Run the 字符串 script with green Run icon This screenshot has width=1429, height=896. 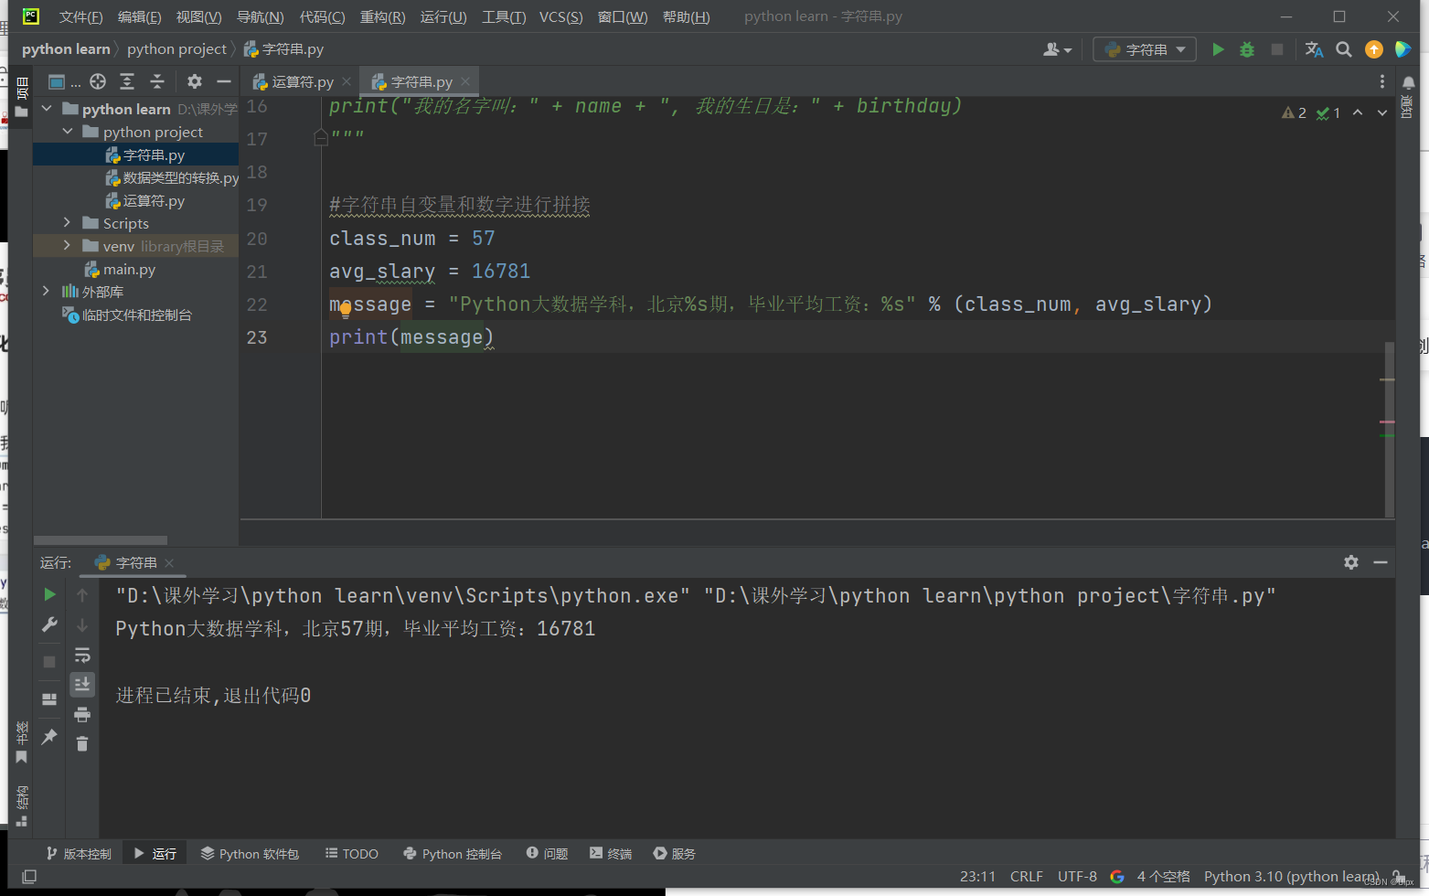point(1219,49)
